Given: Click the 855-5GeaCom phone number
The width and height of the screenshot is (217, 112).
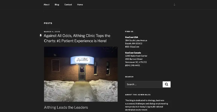Looking at the screenshot, I should [x=132, y=47].
